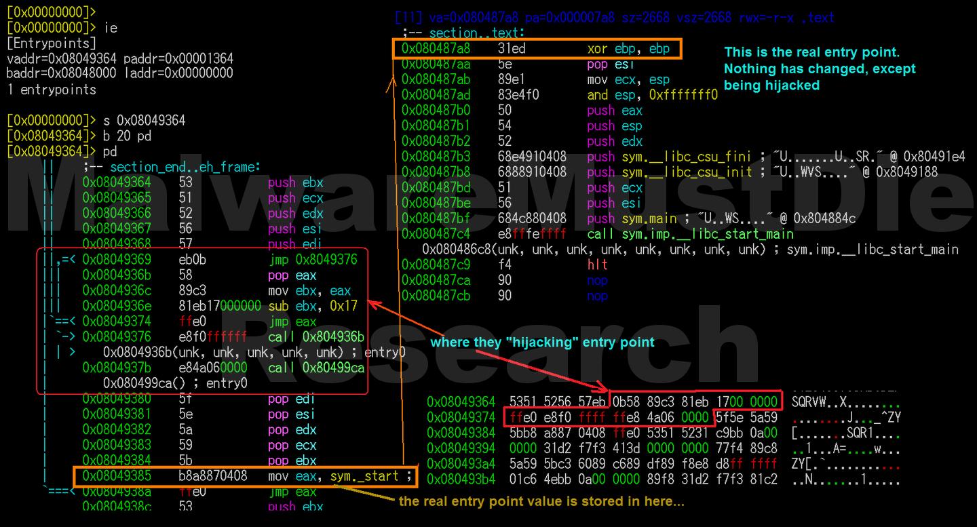Select hexdump row address 0x08049384
The image size is (977, 527).
461,433
